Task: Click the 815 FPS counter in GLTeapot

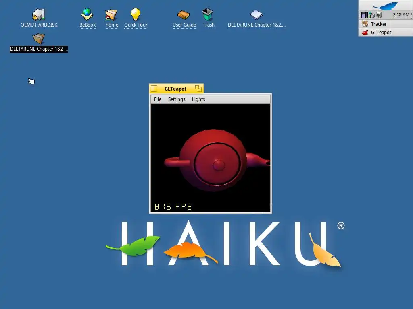Action: [x=173, y=206]
